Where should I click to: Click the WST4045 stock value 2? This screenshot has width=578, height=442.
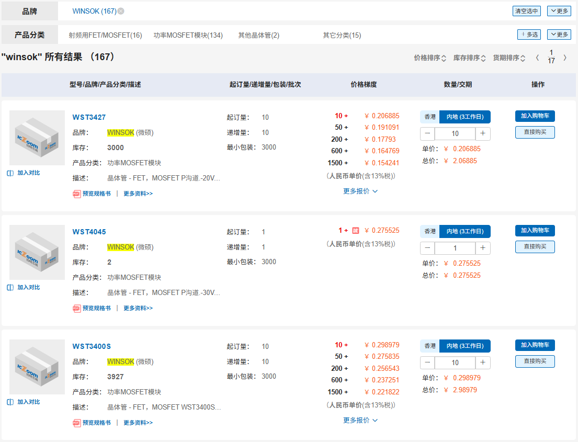[109, 263]
